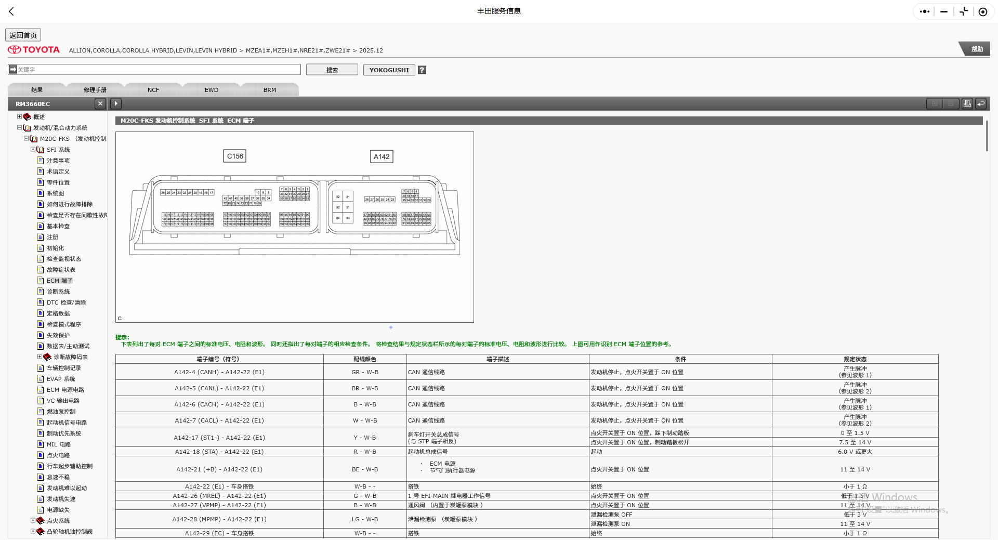
Task: Expand the 凸轮轴机油控制阀 node
Action: pyautogui.click(x=33, y=531)
